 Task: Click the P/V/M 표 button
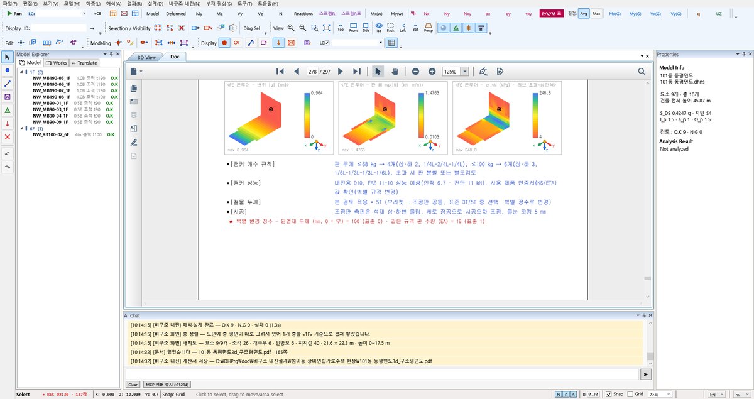pyautogui.click(x=553, y=13)
